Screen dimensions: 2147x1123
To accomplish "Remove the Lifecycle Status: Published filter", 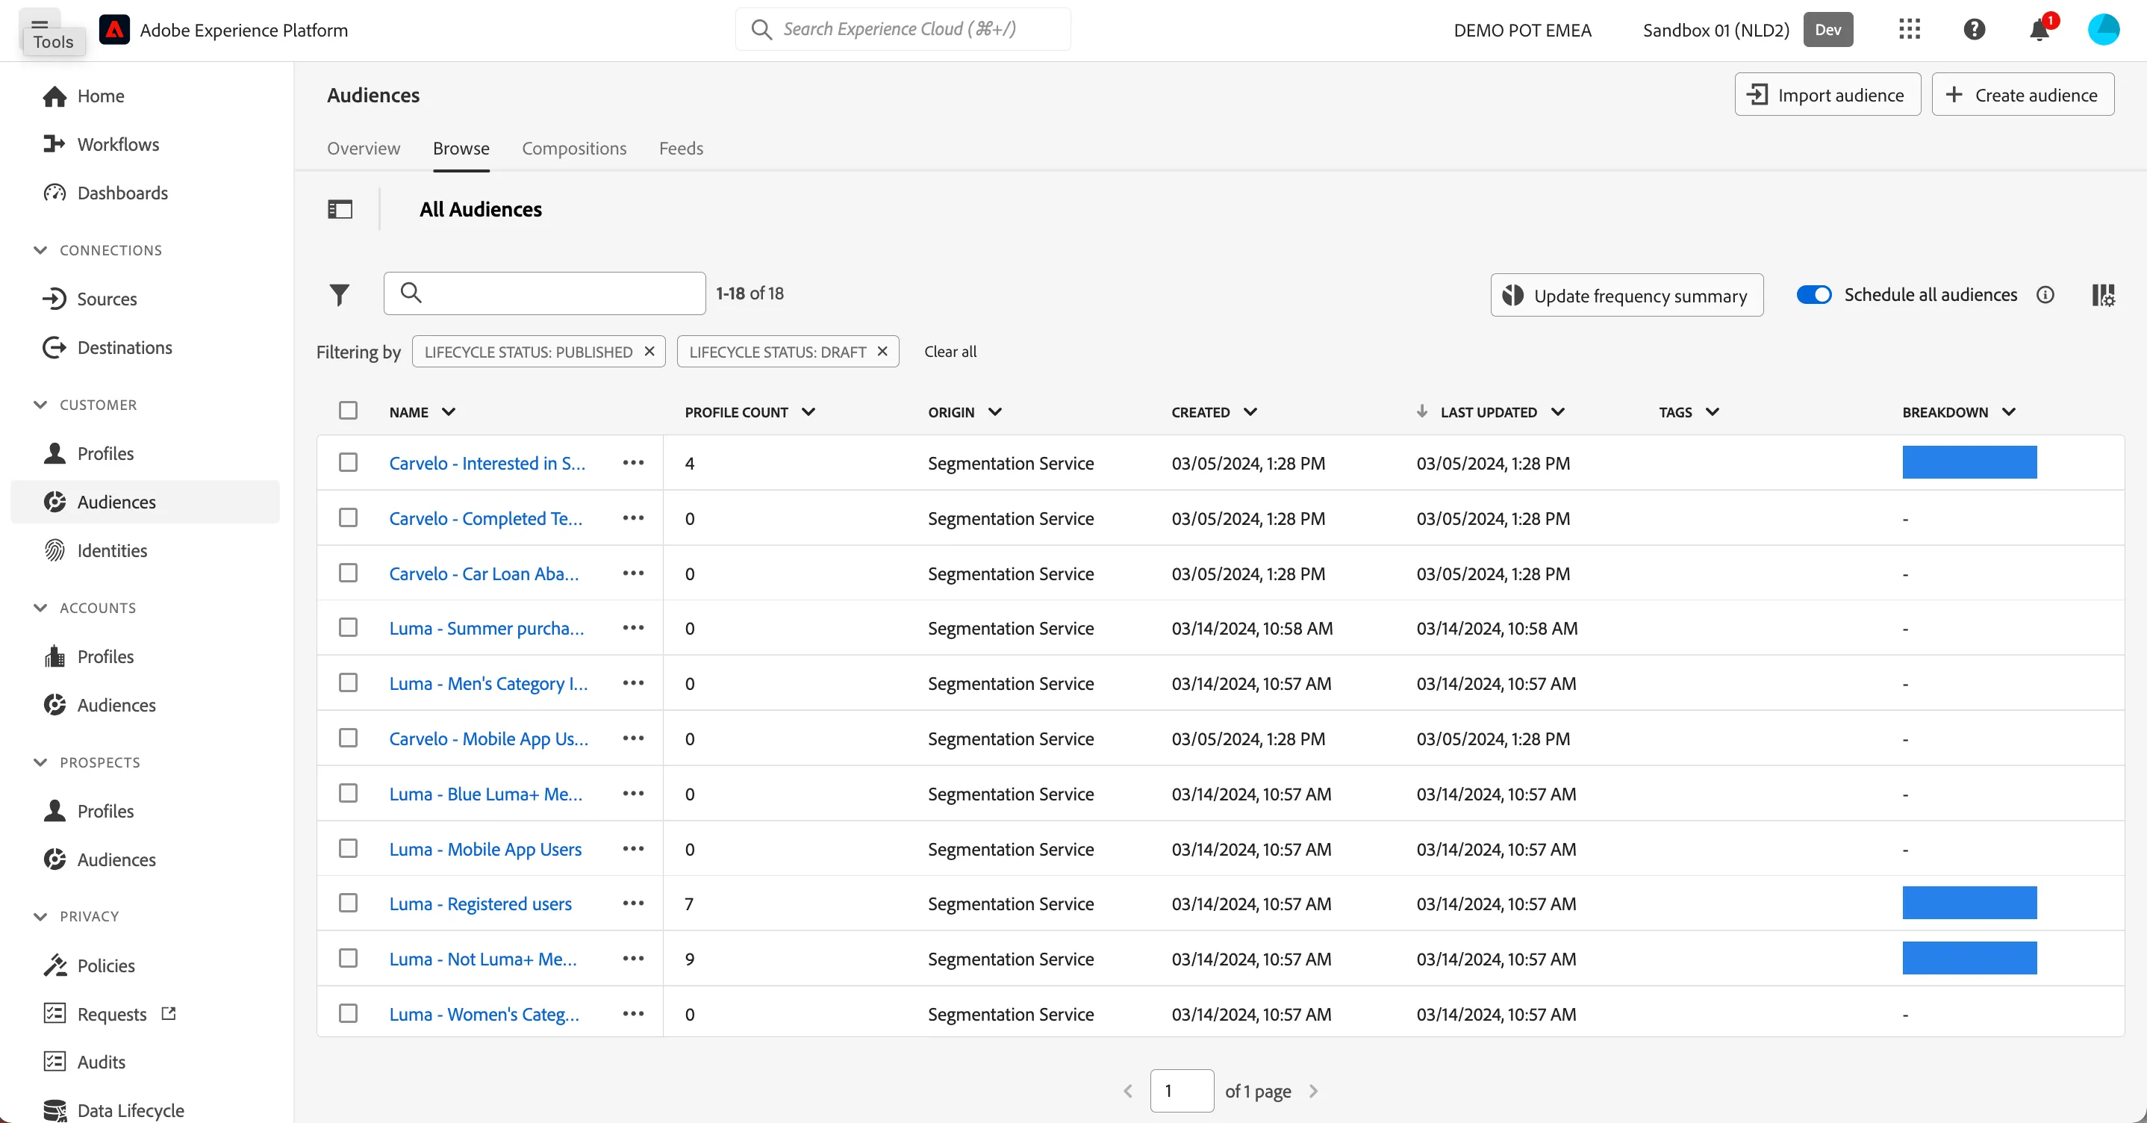I will point(649,352).
